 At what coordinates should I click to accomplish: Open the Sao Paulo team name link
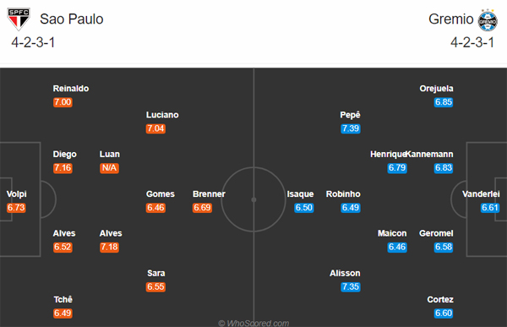click(72, 19)
